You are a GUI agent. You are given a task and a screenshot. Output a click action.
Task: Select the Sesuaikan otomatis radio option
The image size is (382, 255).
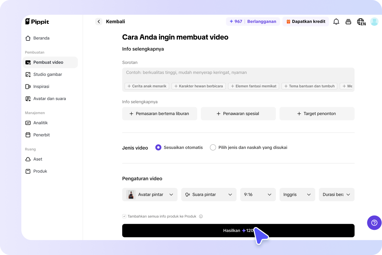(158, 148)
